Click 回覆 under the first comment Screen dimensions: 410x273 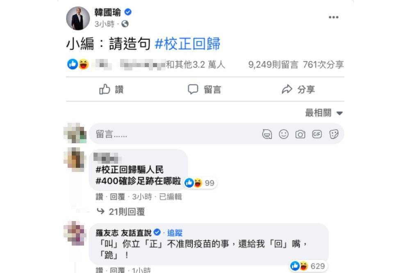[117, 196]
